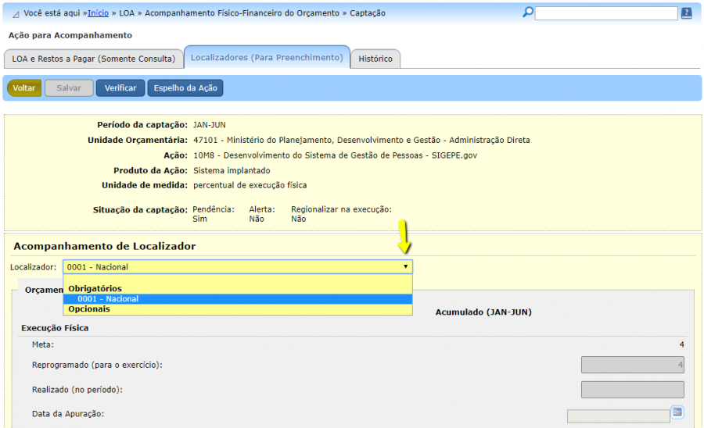This screenshot has height=428, width=704.
Task: Select the Obrigatórios group header in list
Action: click(x=95, y=289)
